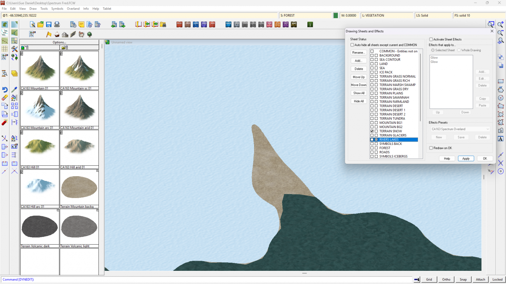This screenshot has height=284, width=506.
Task: Click the vegetation tree symbols icon
Action: [x=89, y=34]
